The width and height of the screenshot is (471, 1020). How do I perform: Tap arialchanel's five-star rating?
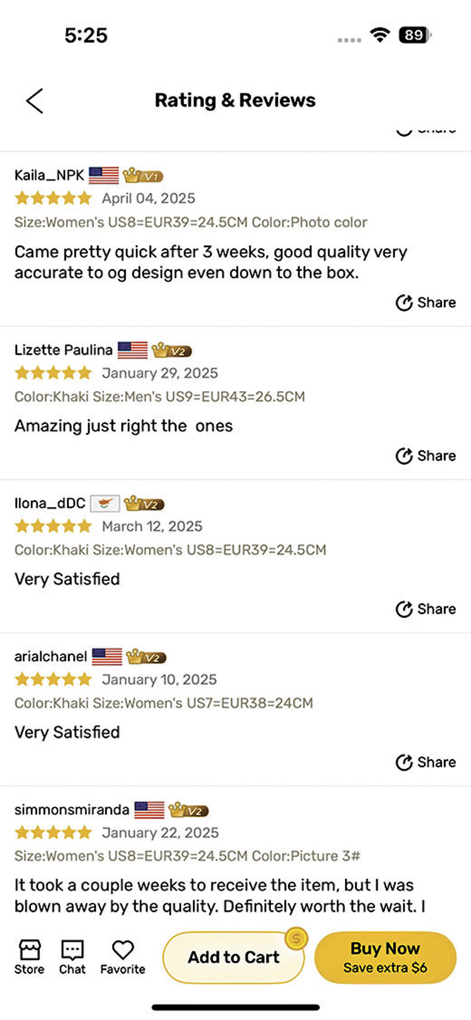53,679
